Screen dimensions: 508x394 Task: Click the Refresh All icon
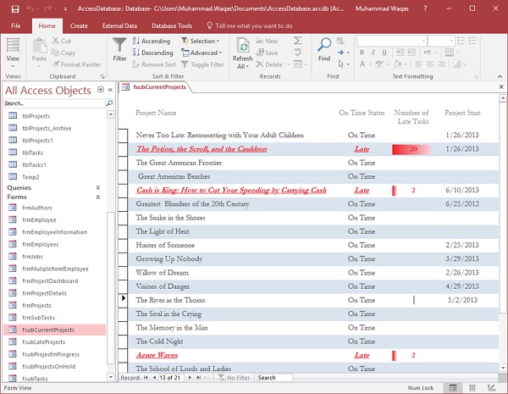pyautogui.click(x=242, y=47)
